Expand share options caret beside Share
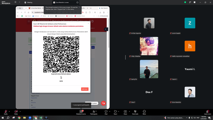 pyautogui.click(x=129, y=111)
